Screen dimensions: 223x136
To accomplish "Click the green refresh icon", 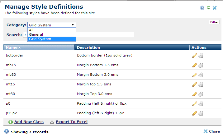I will [208, 8].
